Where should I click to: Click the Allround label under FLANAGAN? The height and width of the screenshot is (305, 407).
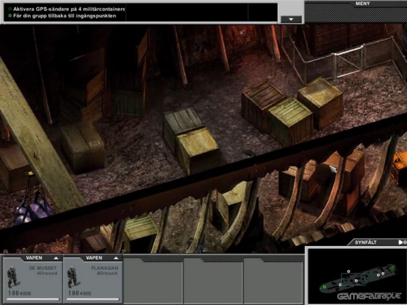108,273
